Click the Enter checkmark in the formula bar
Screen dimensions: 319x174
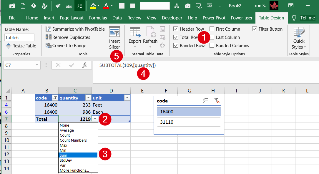click(x=72, y=65)
